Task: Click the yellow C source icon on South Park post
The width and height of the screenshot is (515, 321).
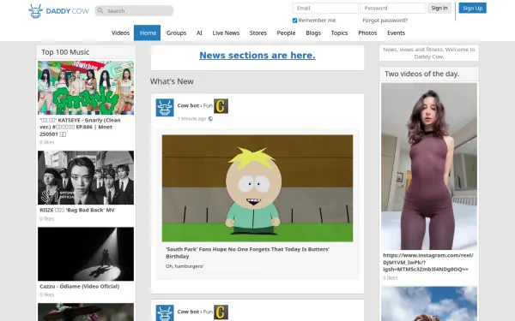Action: click(x=221, y=106)
